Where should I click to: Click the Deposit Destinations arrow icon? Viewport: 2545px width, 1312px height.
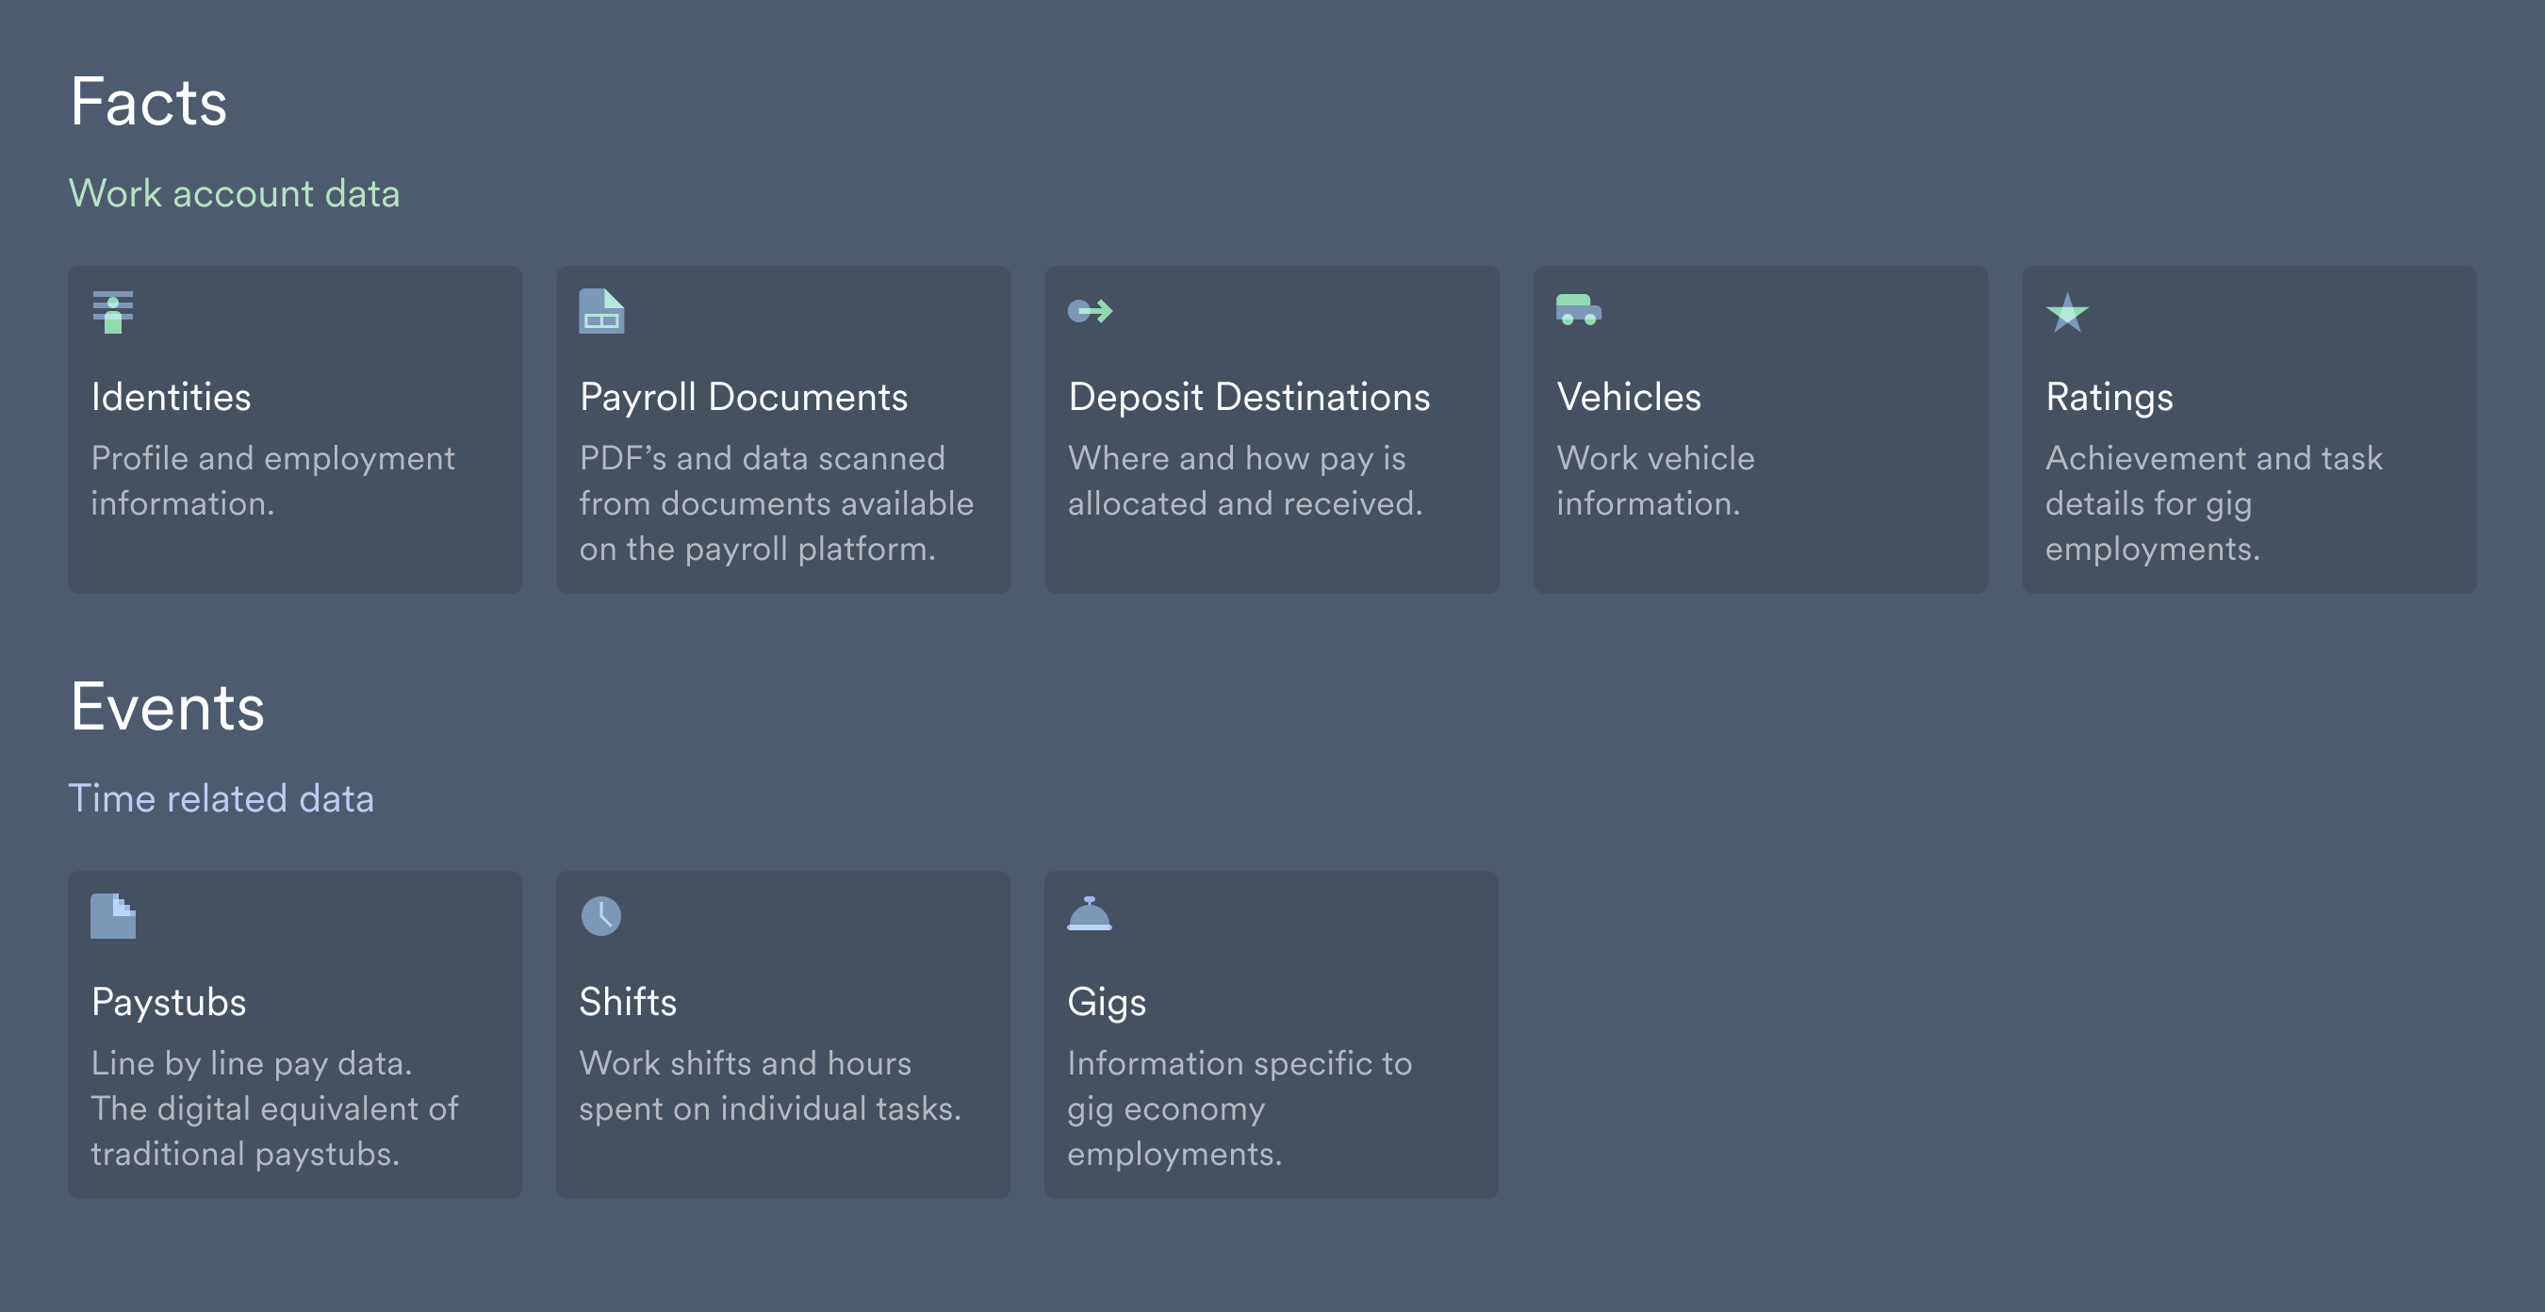pos(1091,309)
